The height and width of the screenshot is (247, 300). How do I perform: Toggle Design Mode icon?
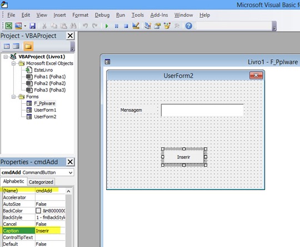point(136,26)
